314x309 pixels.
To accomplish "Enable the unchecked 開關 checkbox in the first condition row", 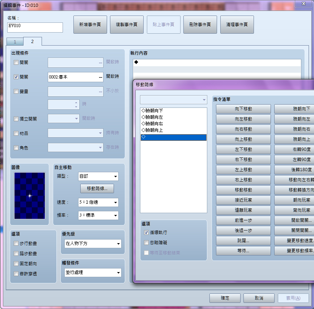I will coord(16,63).
